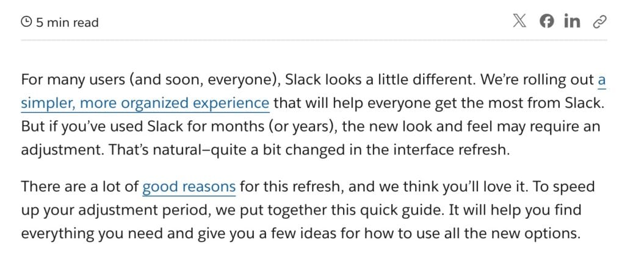Open the "simpler, more organized experience" link
This screenshot has height=265, width=625.
[x=145, y=104]
